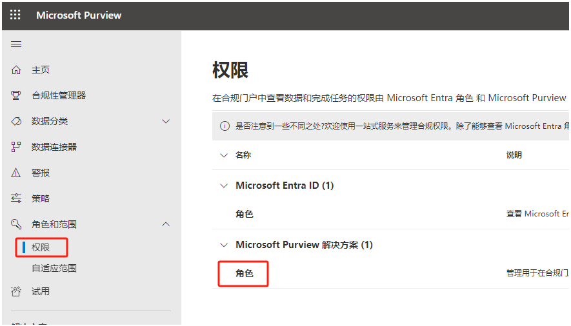Click the intro sentence 在合规门户中查看数据

pos(389,98)
